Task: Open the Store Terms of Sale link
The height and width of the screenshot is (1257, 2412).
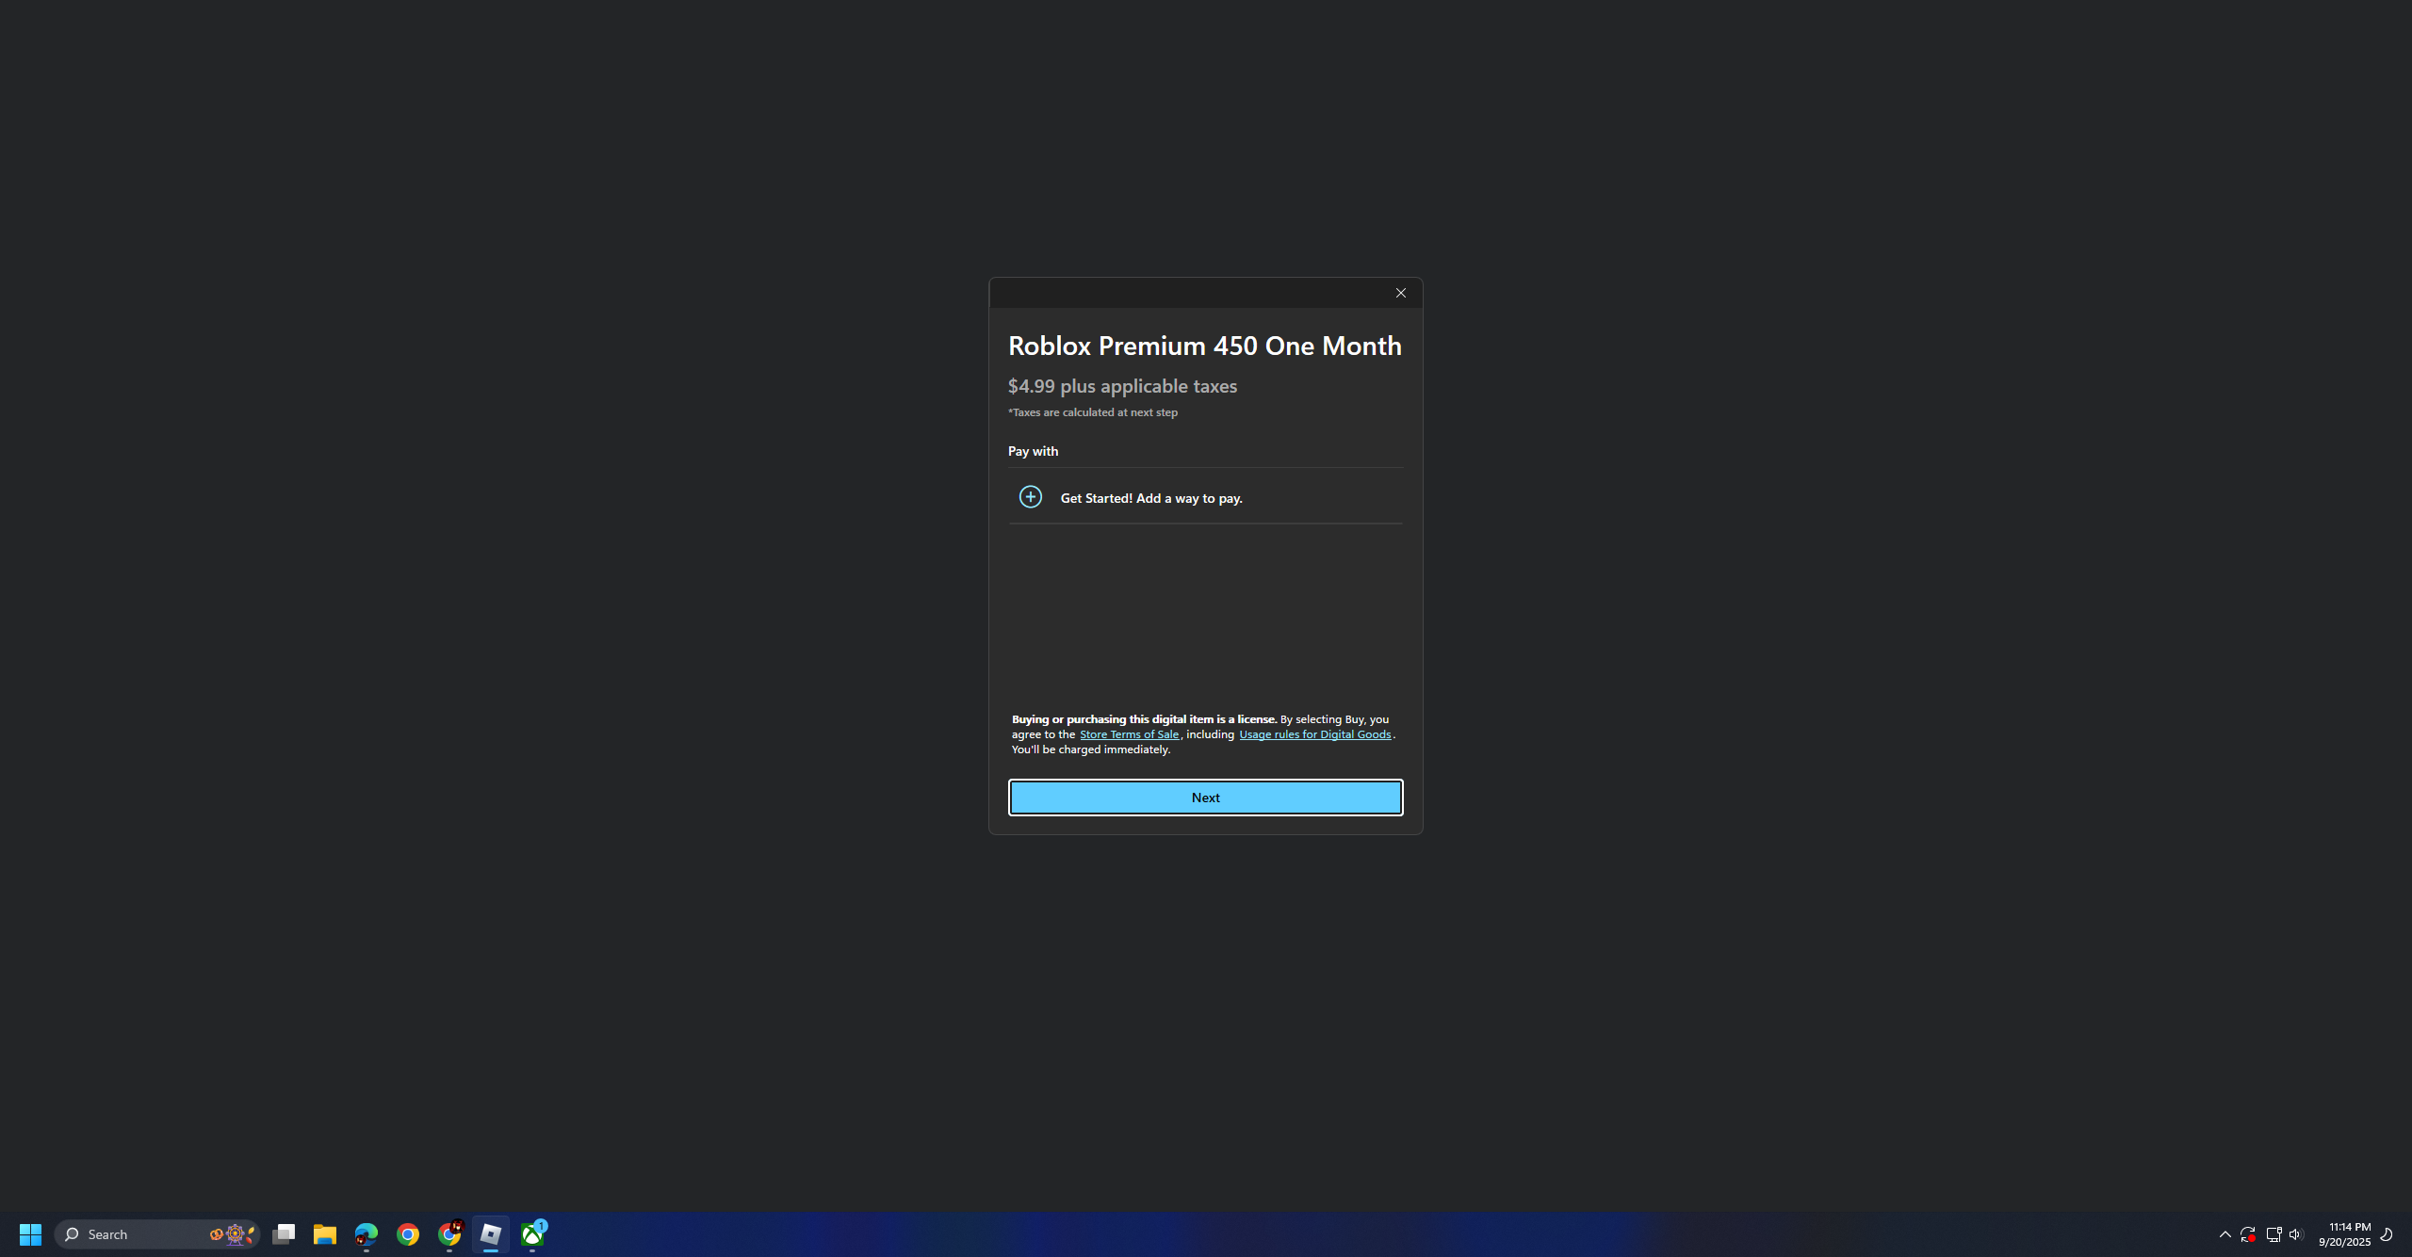Action: [x=1128, y=734]
